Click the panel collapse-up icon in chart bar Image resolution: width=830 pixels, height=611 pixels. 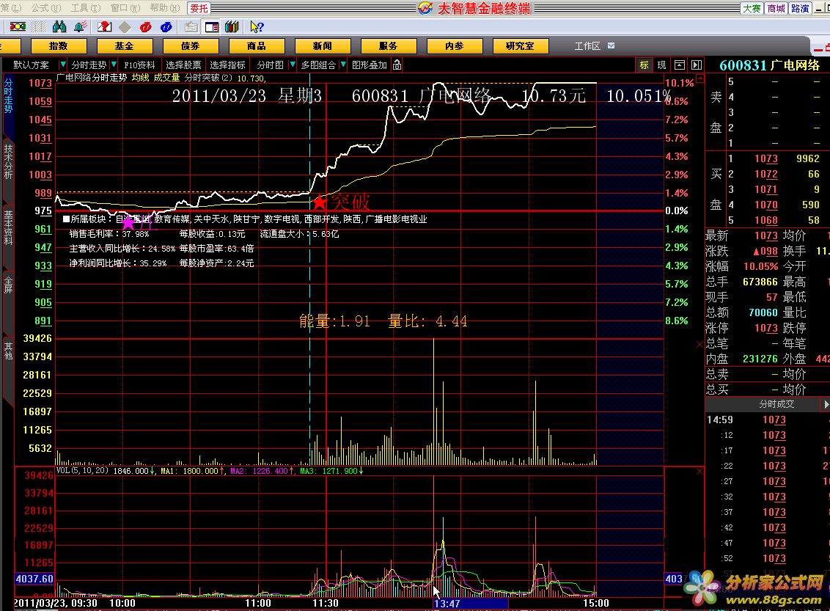[680, 65]
